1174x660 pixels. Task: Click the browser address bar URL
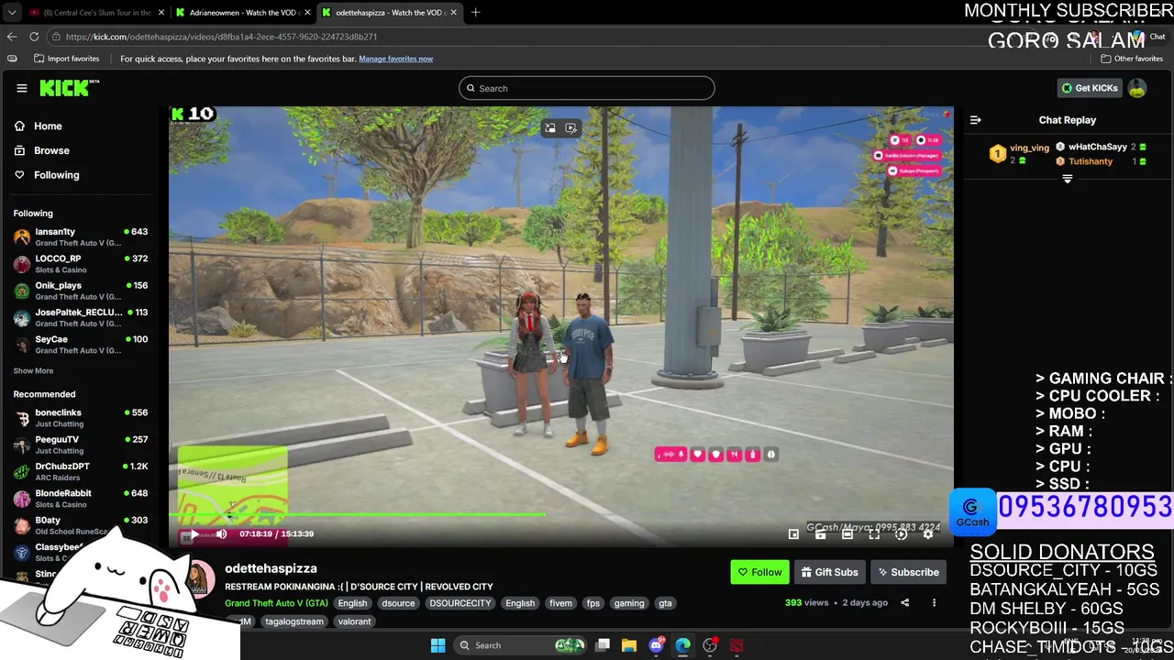(x=221, y=37)
